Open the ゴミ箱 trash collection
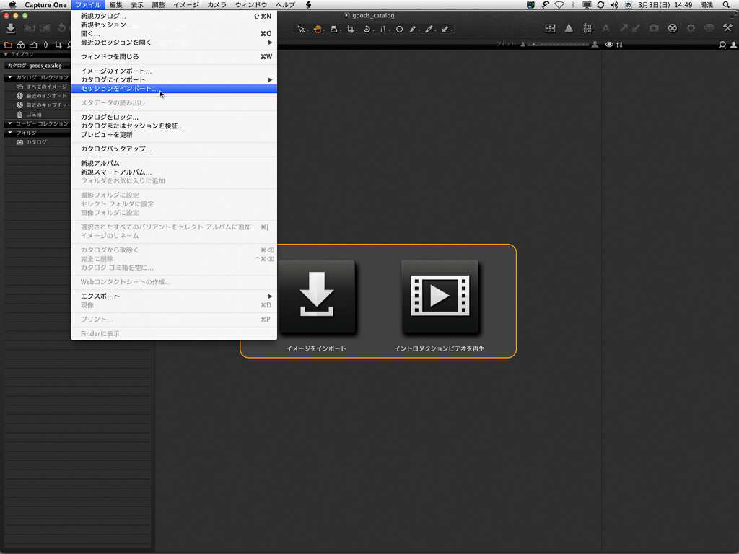 tap(33, 114)
